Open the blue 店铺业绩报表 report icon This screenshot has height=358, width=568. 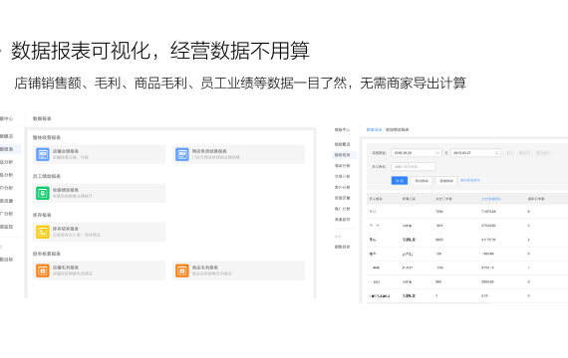pyautogui.click(x=43, y=154)
